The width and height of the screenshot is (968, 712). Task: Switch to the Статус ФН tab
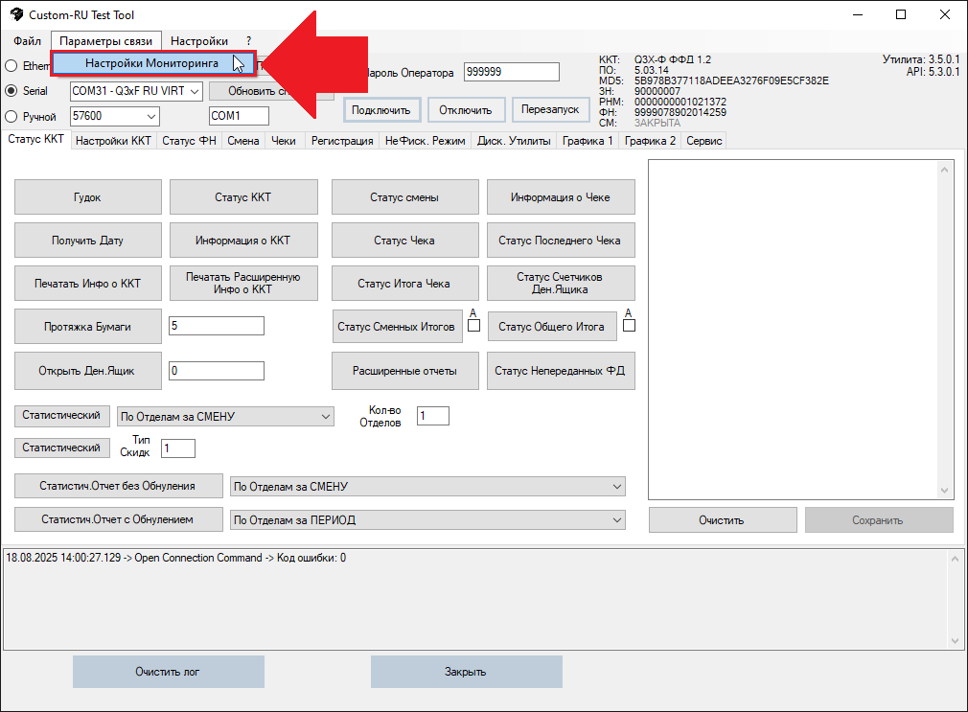pos(189,141)
